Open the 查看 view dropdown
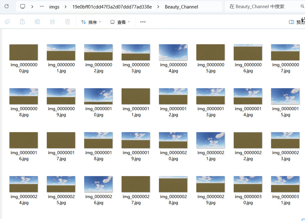This screenshot has width=305, height=221. [120, 22]
